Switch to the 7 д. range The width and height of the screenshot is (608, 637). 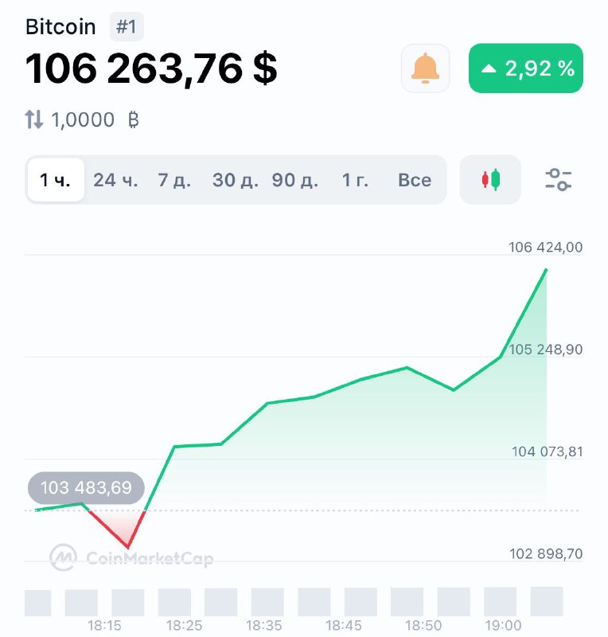pos(174,180)
